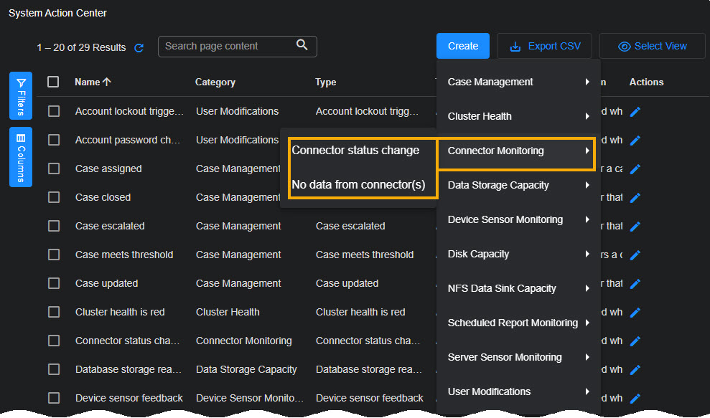Screen dimensions: 710x418
Task: Expand the Disk Capacity submenu
Action: point(518,254)
